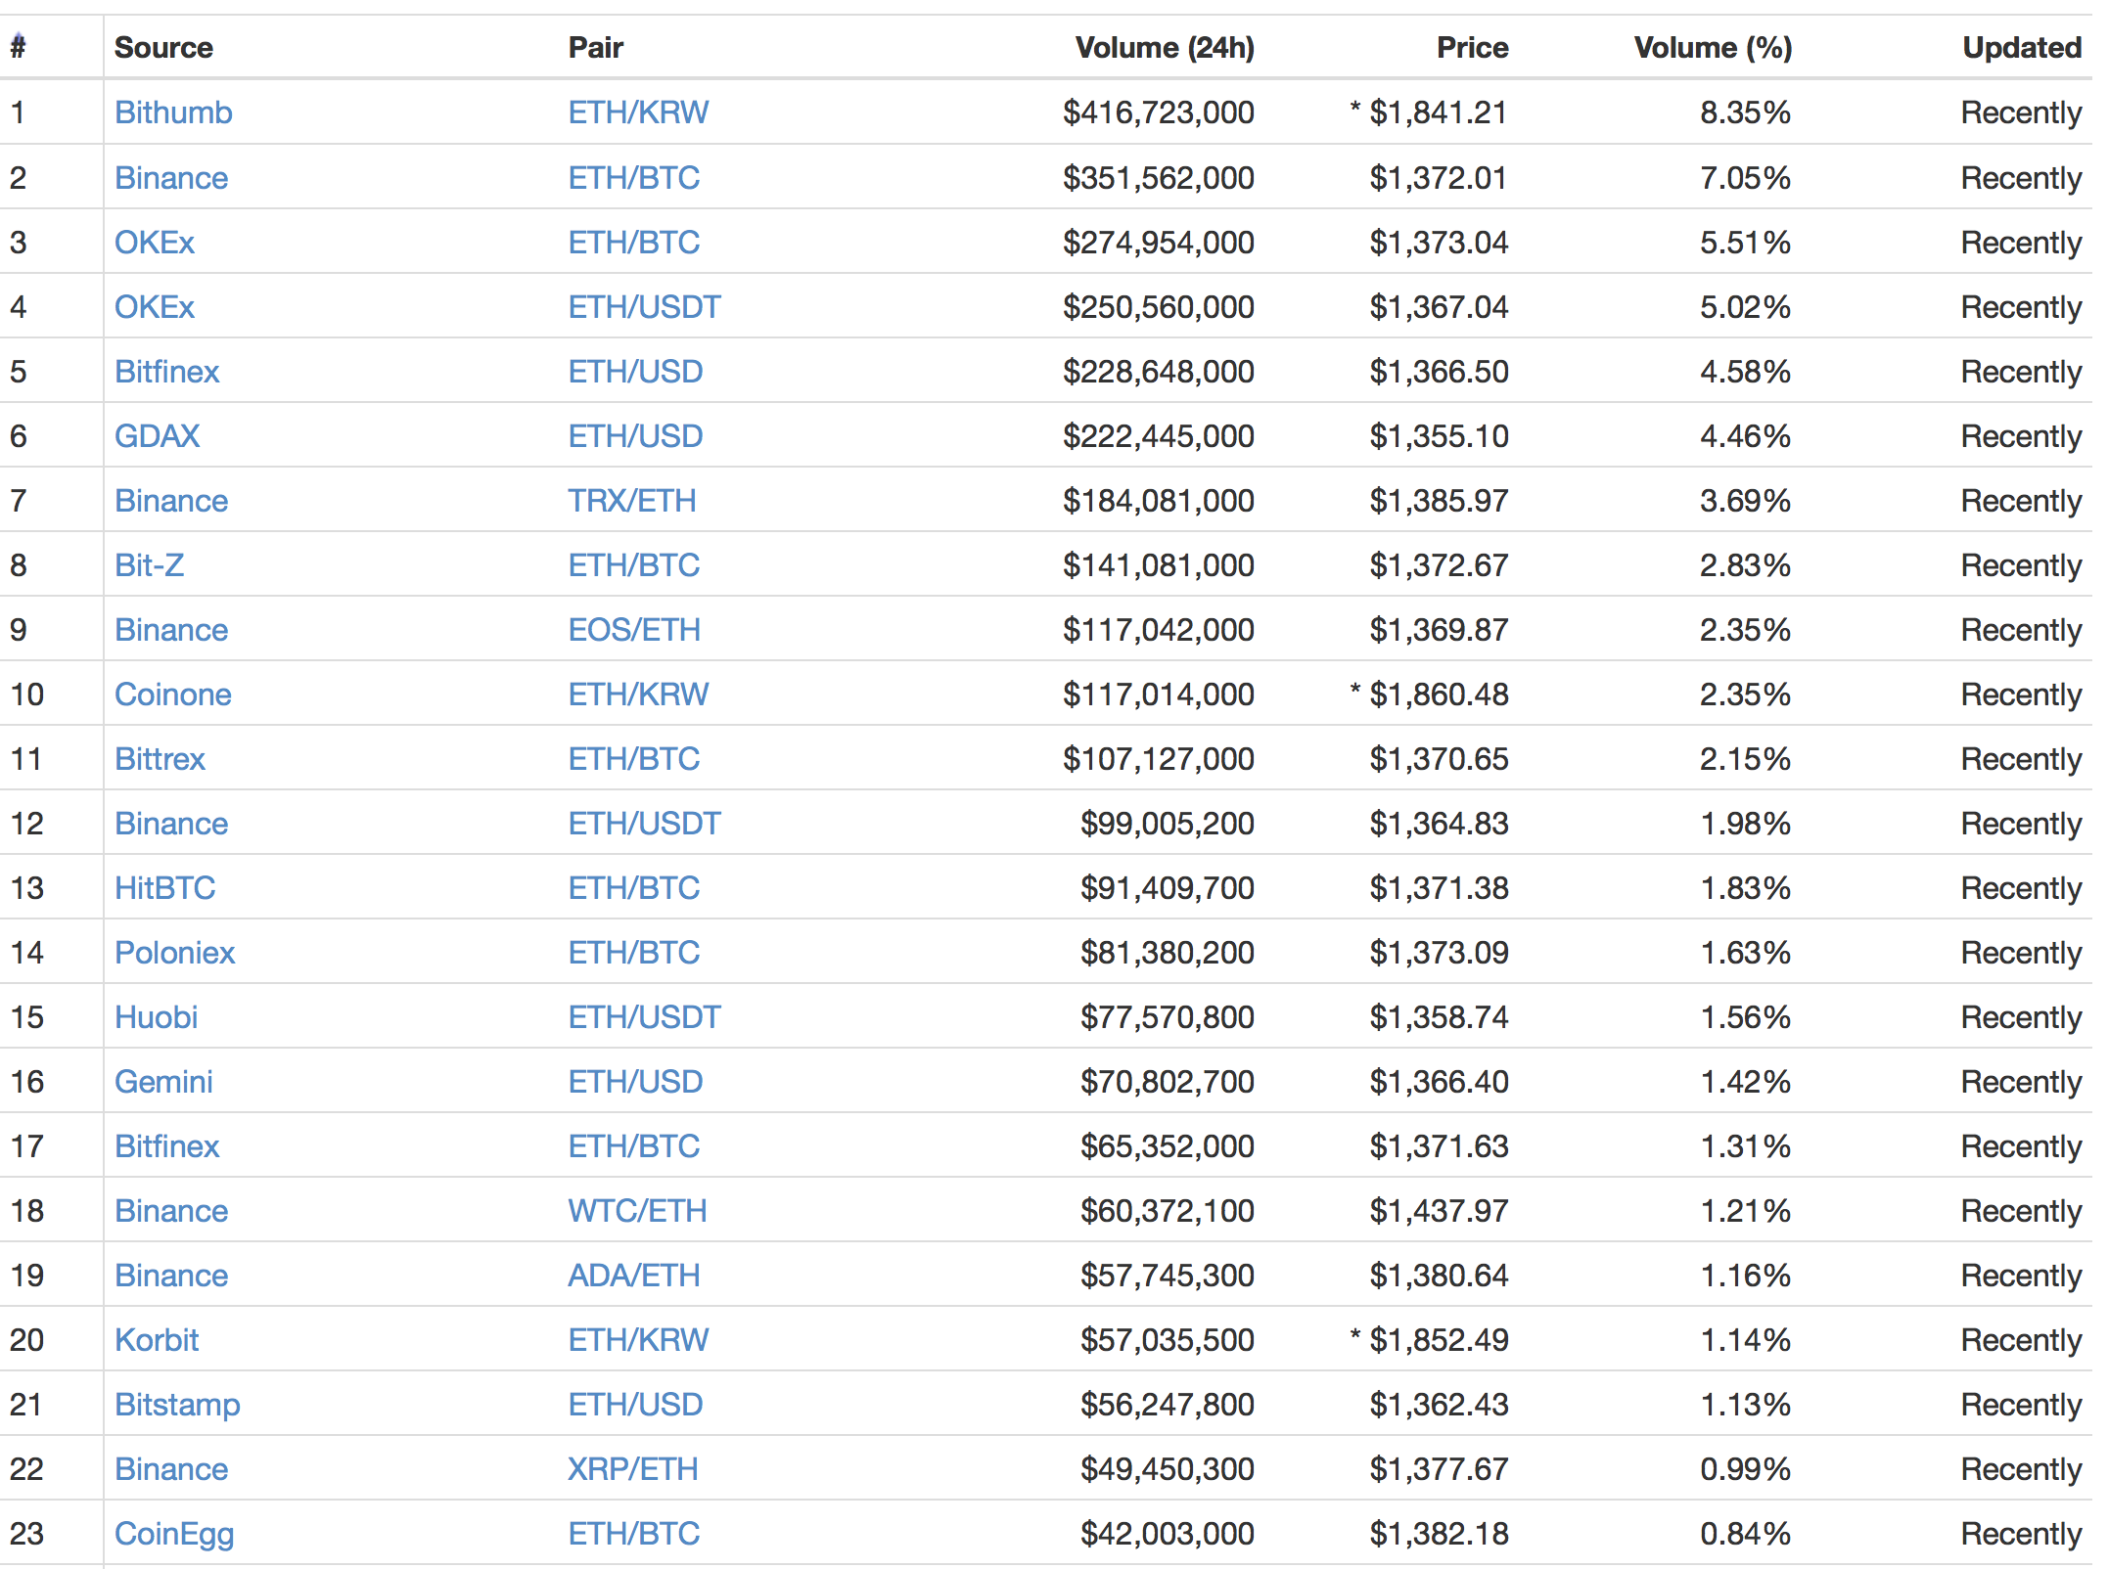This screenshot has height=1569, width=2108.
Task: Select price value $1,852.49
Action: point(1439,1340)
